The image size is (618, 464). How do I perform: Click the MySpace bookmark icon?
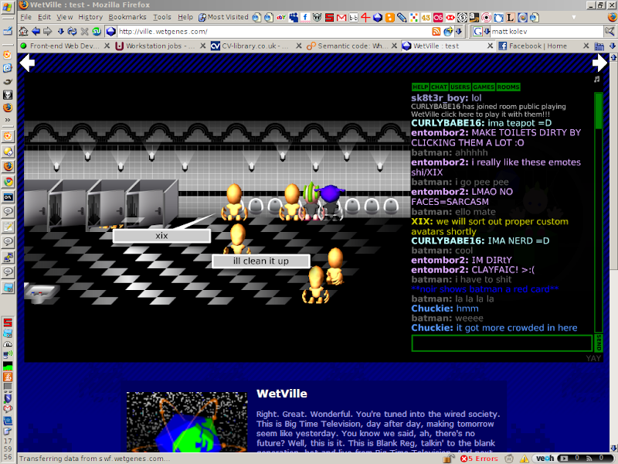[x=294, y=17]
